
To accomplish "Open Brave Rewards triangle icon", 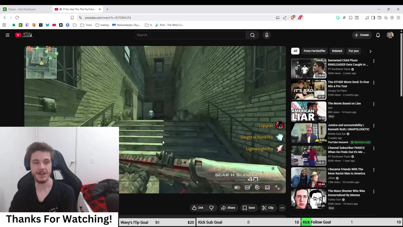I will point(300,18).
